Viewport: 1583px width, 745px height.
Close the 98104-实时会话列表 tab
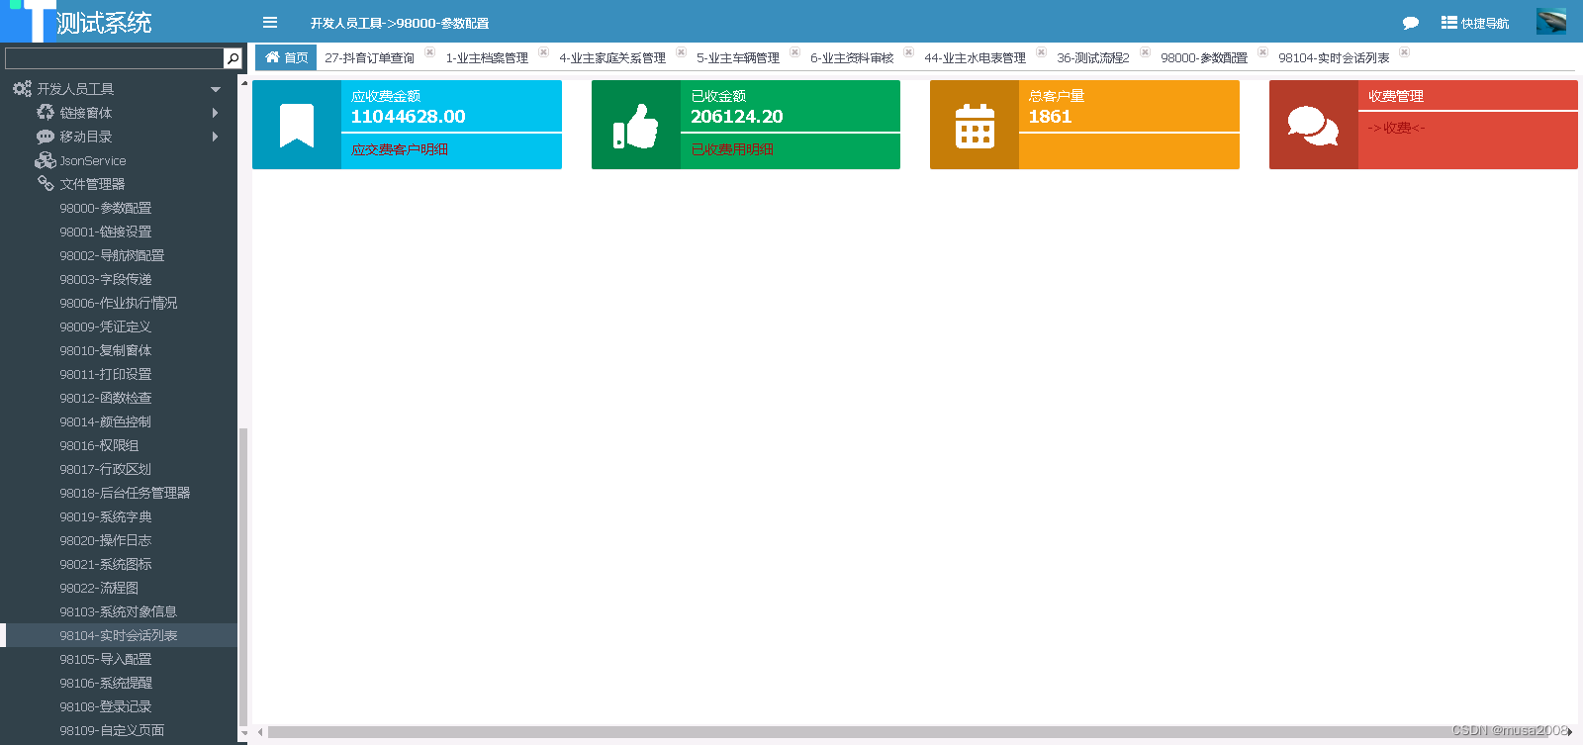(x=1404, y=52)
